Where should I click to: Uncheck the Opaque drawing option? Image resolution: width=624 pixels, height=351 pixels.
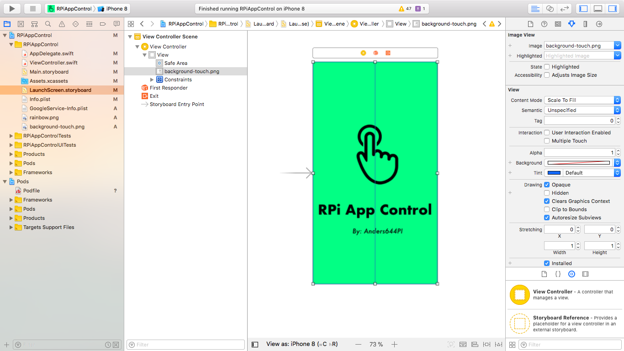[547, 185]
